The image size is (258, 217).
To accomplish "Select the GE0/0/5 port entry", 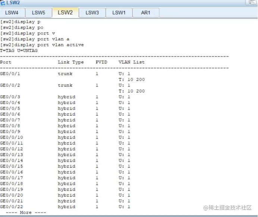I will coord(10,108).
